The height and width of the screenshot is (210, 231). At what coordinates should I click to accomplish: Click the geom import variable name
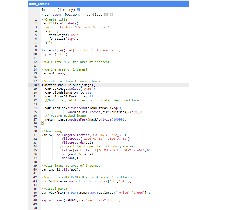pyautogui.click(x=57, y=15)
